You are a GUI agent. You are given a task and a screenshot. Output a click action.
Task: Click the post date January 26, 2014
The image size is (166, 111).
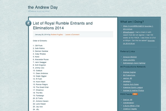tap(41, 34)
